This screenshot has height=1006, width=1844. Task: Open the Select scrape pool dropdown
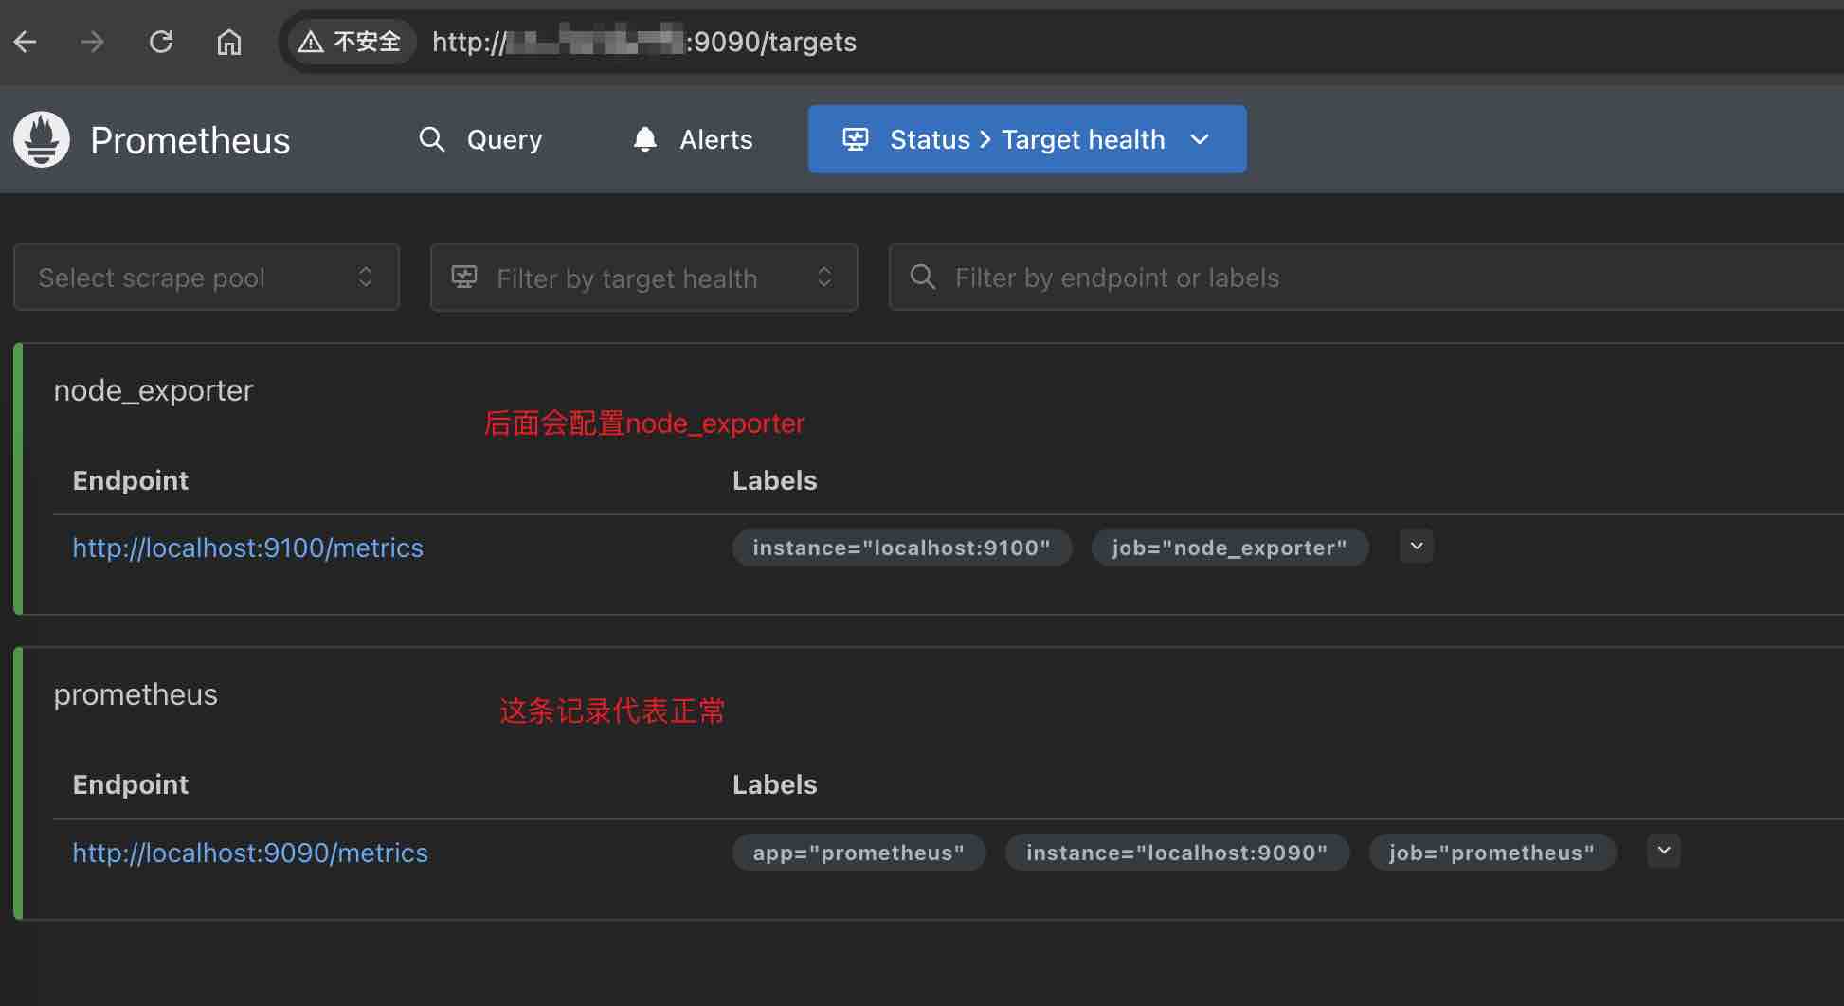coord(207,277)
